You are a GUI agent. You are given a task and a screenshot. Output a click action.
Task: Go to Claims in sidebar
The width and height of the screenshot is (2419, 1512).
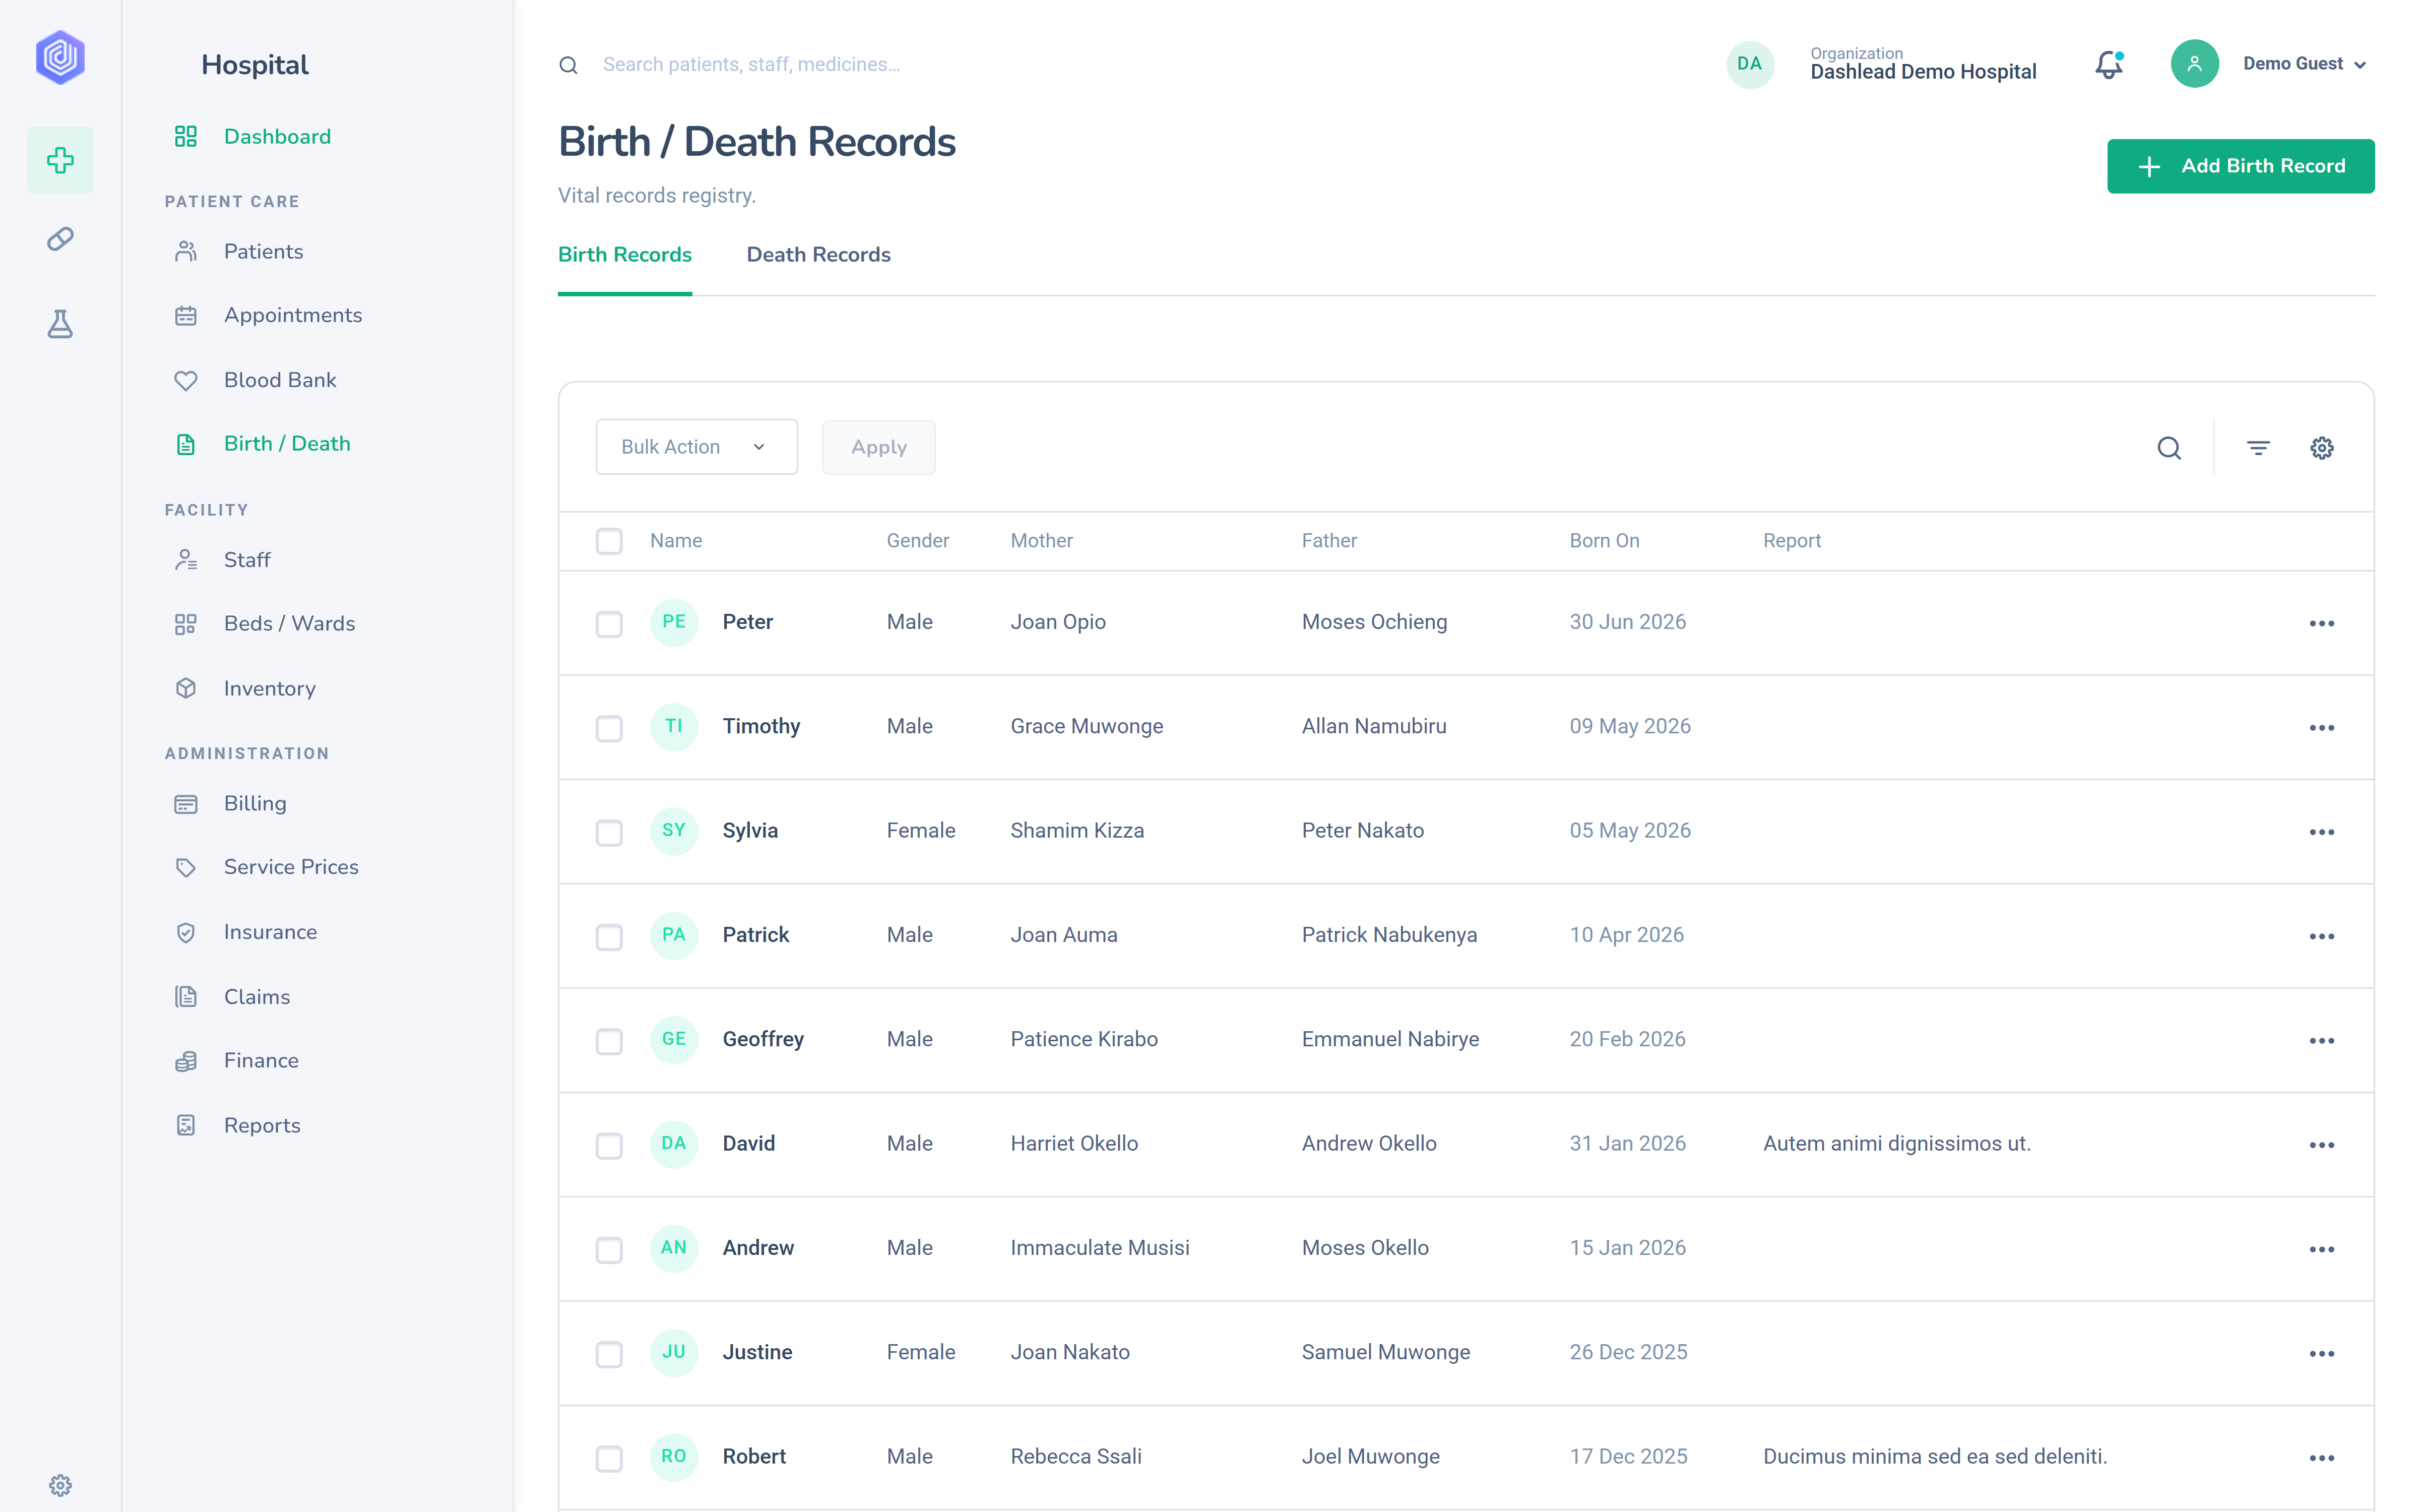tap(257, 996)
